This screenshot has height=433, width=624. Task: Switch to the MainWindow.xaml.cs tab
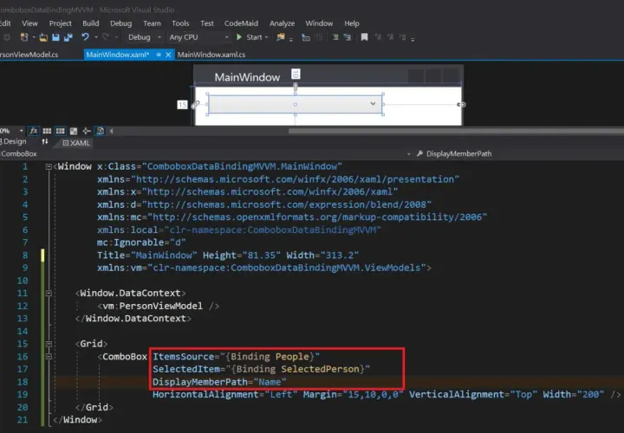pos(211,55)
